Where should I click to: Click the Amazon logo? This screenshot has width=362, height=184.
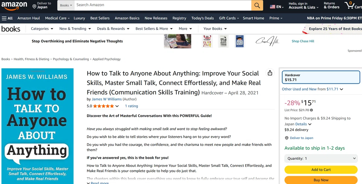coord(14,6)
